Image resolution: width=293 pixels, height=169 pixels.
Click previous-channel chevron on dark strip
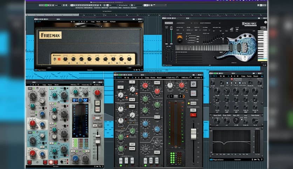click(168, 96)
